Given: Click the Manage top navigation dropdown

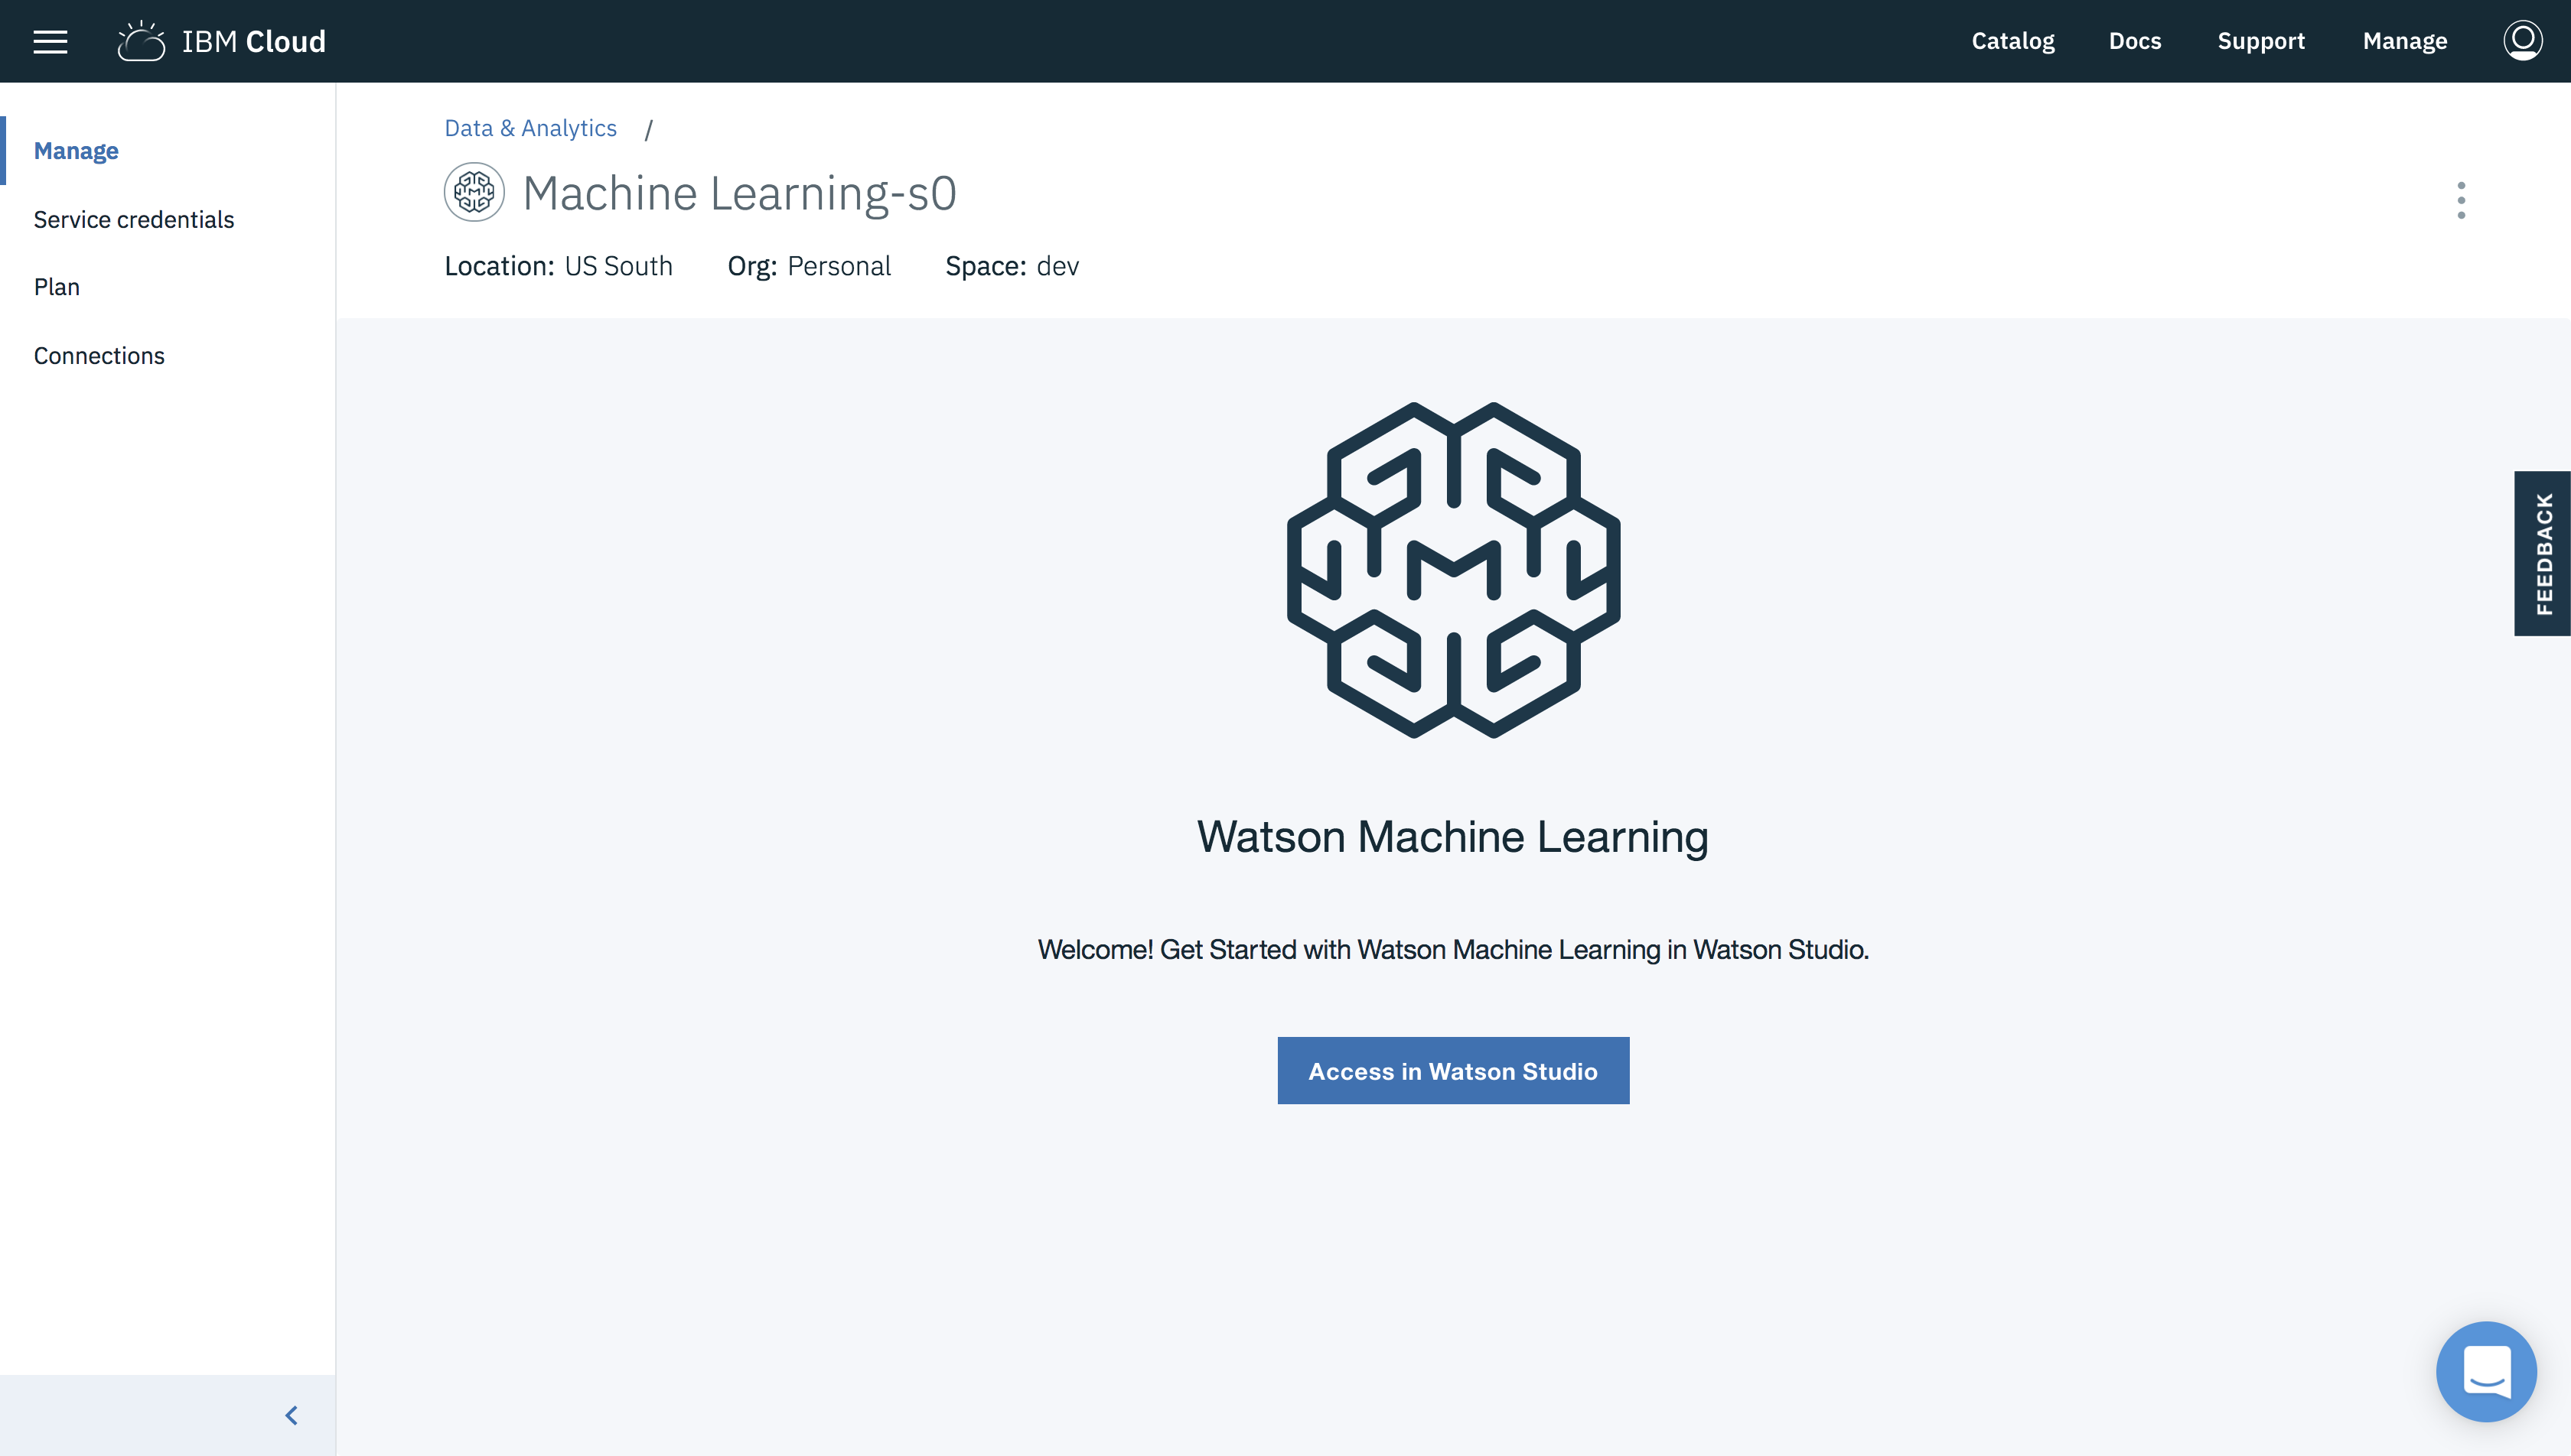Looking at the screenshot, I should point(2405,41).
